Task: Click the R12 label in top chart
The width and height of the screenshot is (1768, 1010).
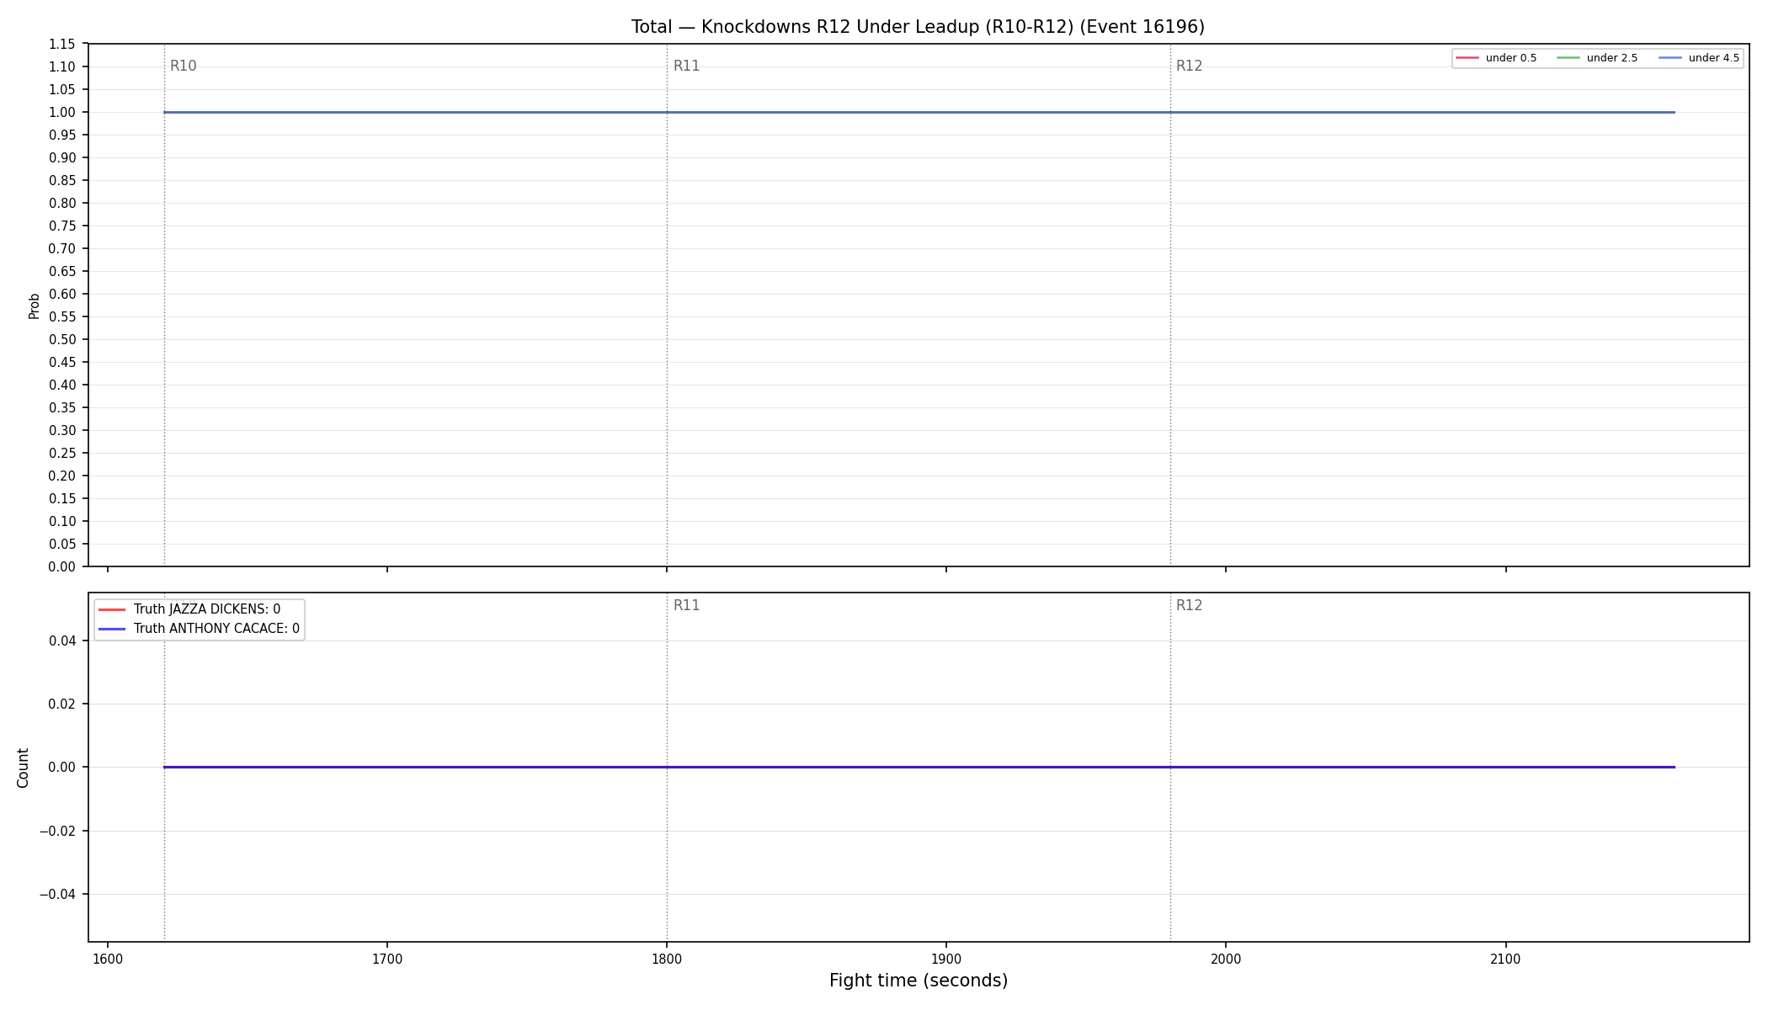Action: click(1189, 66)
